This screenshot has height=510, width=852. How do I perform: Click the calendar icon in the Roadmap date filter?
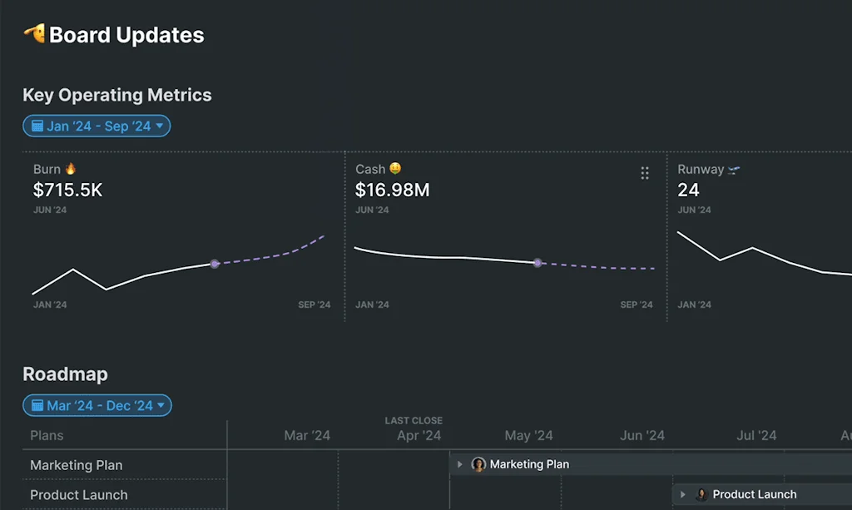tap(37, 405)
